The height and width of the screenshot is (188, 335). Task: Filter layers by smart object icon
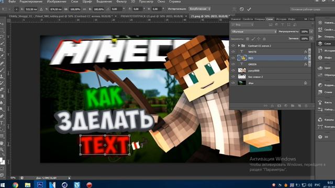pos(295,25)
